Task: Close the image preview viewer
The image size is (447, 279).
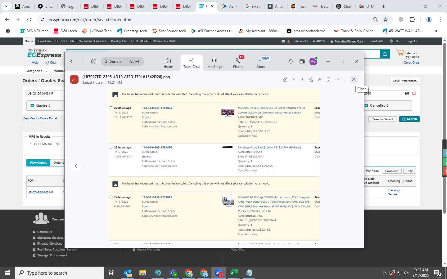Action: point(354,79)
